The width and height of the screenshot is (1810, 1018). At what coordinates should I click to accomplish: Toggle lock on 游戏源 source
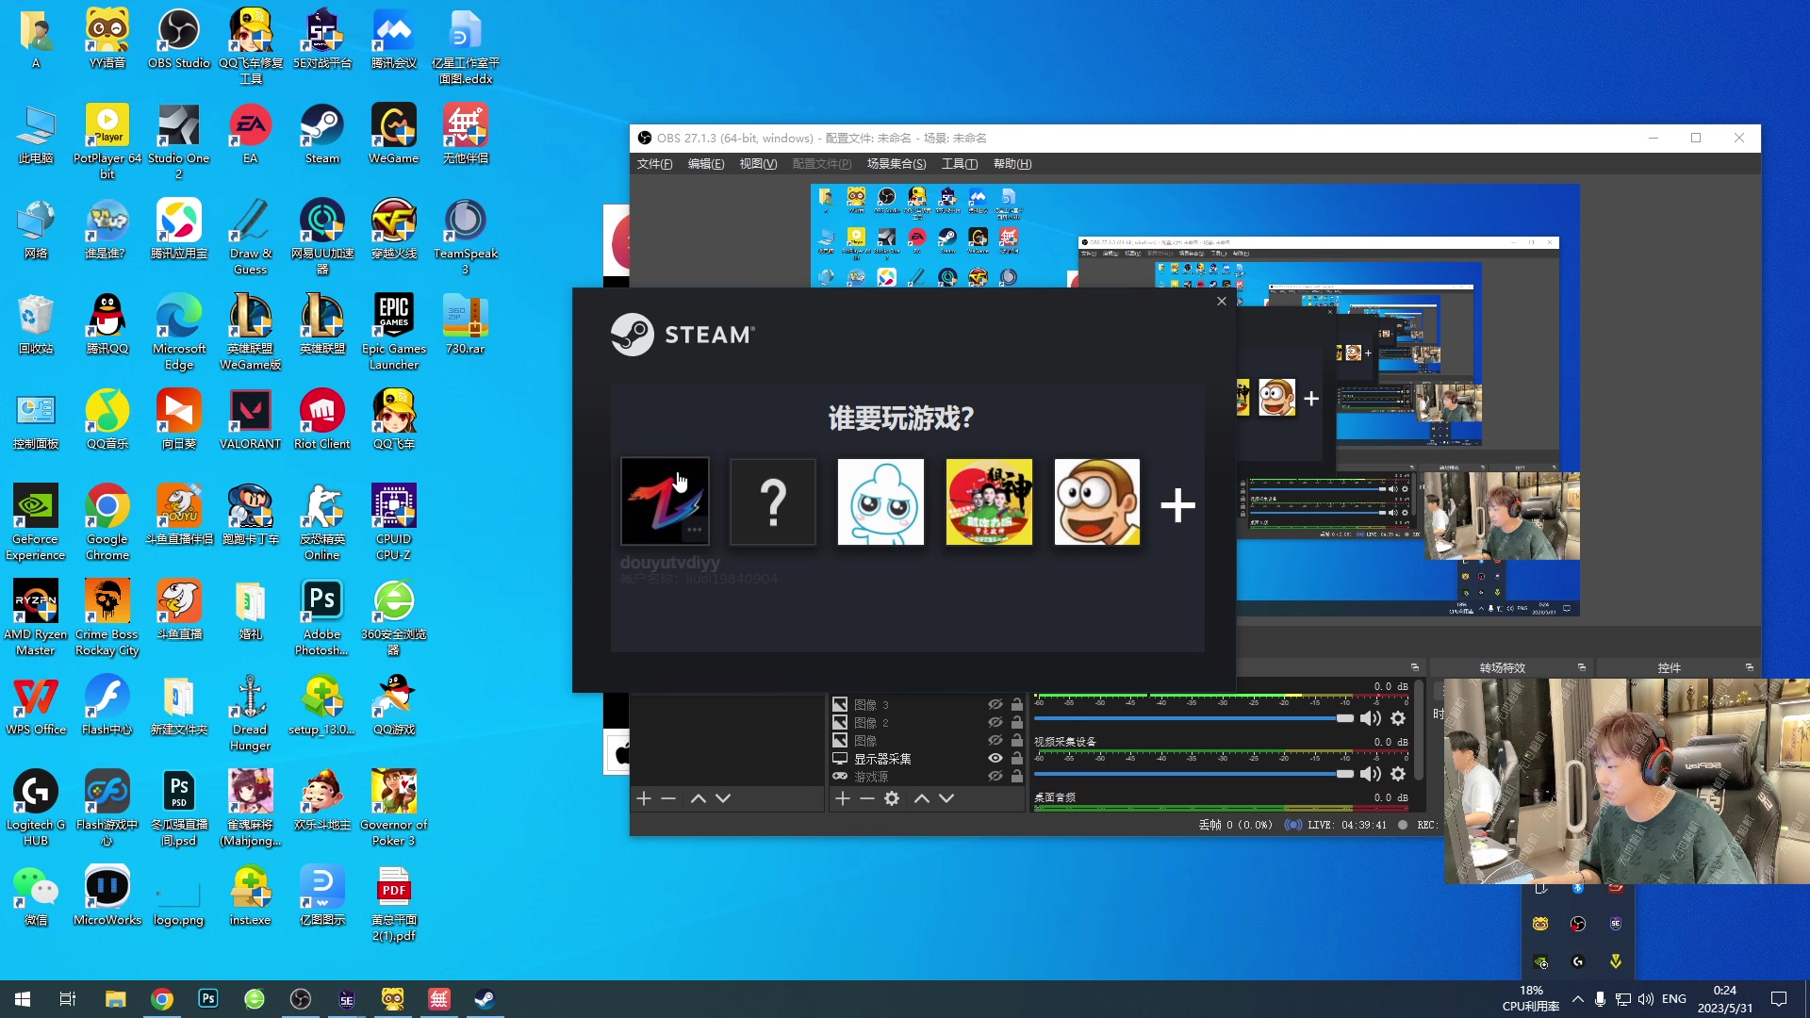click(x=1017, y=776)
